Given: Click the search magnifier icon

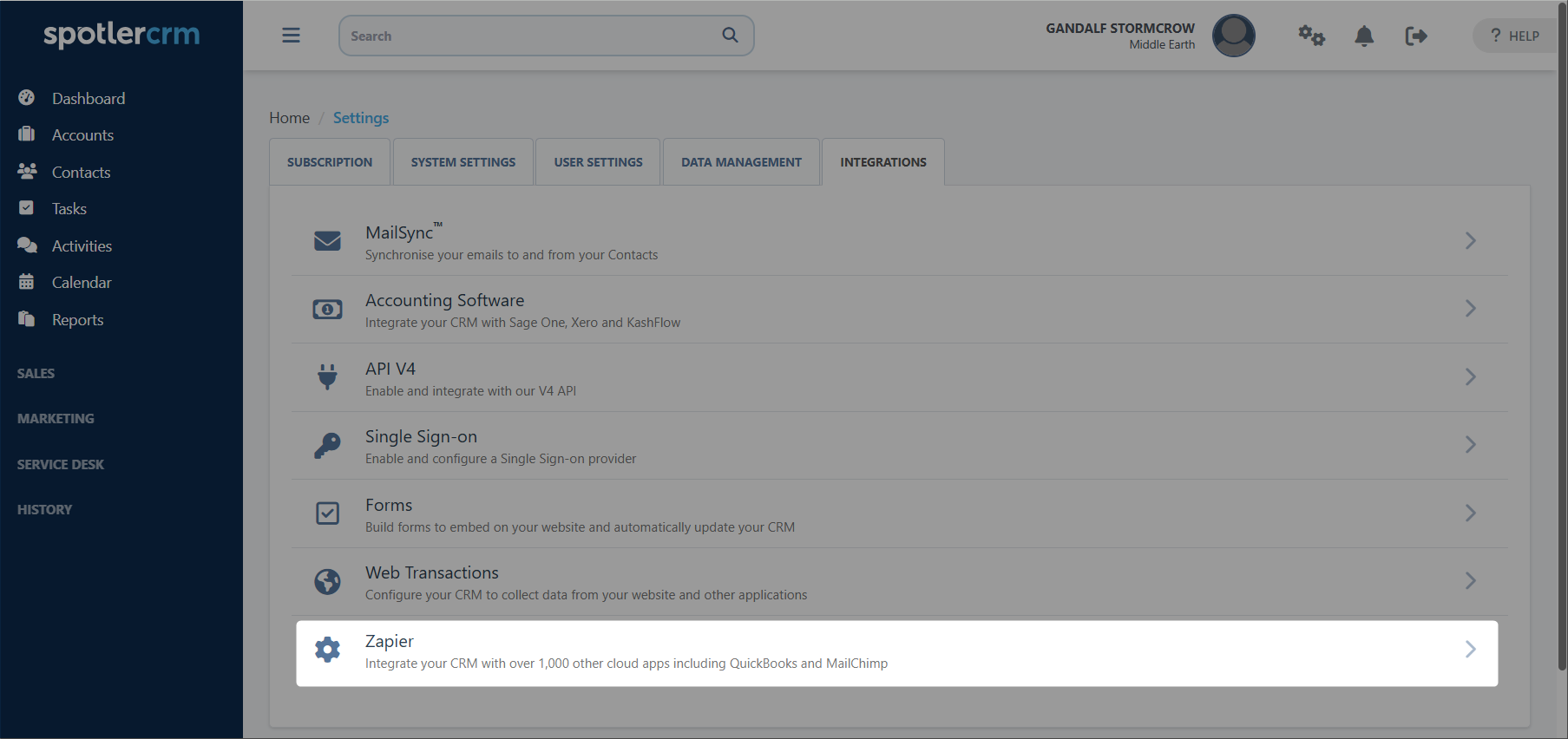Looking at the screenshot, I should (x=731, y=36).
